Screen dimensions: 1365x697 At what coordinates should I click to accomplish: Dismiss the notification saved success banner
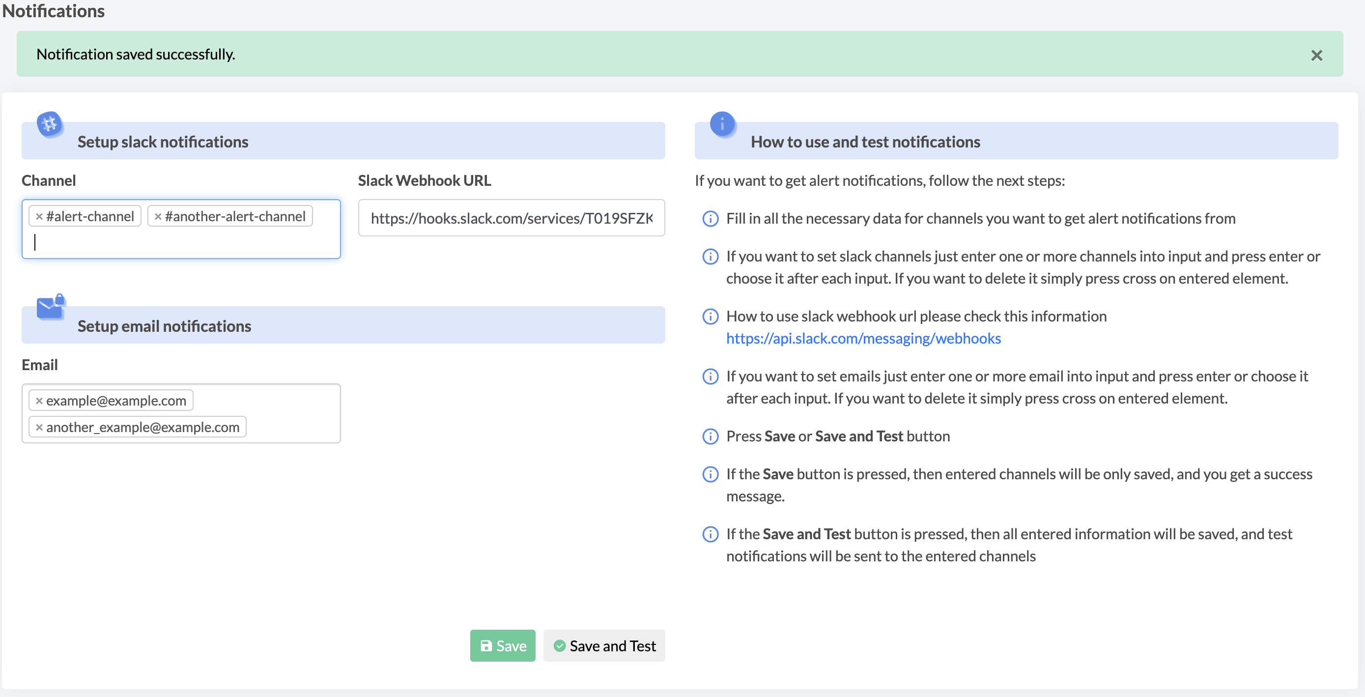(1316, 55)
